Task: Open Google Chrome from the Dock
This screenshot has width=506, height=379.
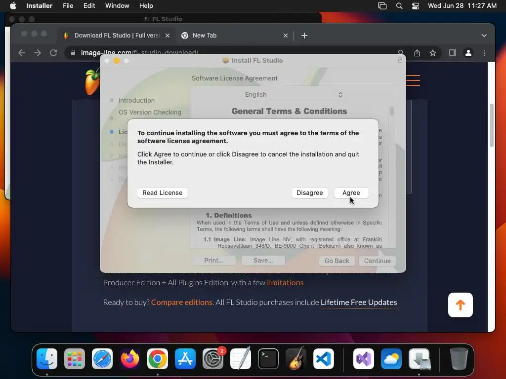Action: [158, 359]
